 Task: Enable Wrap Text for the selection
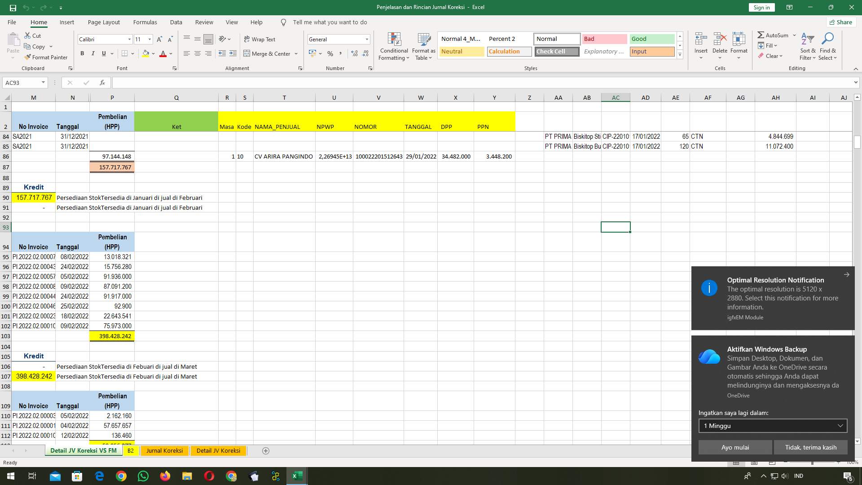pyautogui.click(x=259, y=39)
